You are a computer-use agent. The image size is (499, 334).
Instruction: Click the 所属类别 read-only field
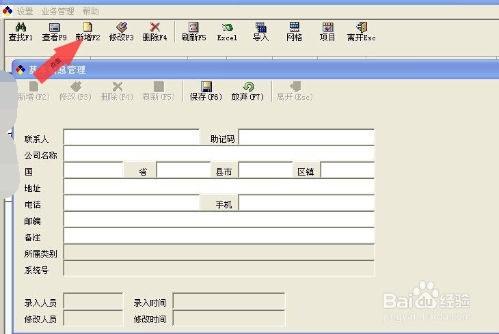pyautogui.click(x=219, y=252)
